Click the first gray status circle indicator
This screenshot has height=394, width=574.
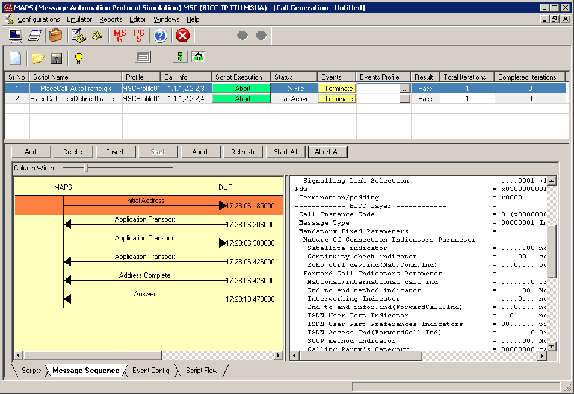point(242,35)
